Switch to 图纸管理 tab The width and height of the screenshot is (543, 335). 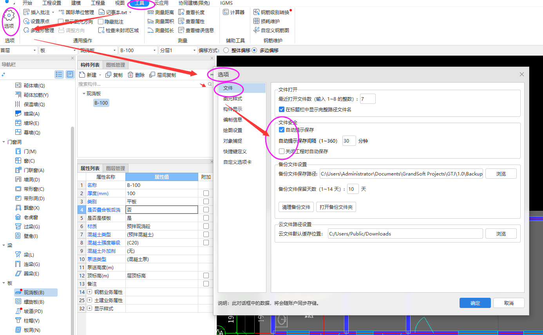click(116, 65)
